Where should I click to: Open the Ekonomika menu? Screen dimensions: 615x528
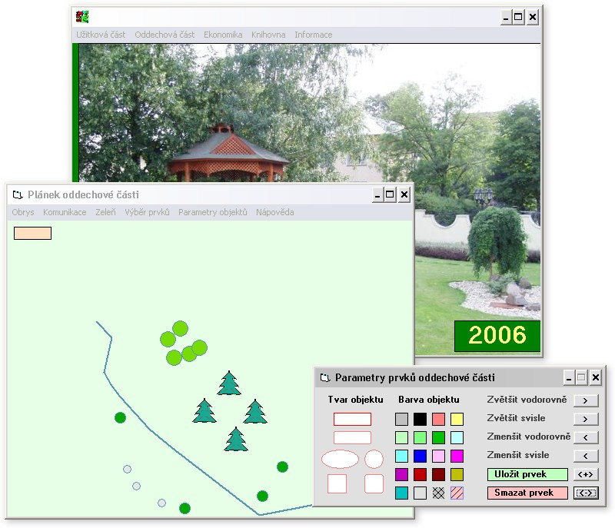pos(223,35)
